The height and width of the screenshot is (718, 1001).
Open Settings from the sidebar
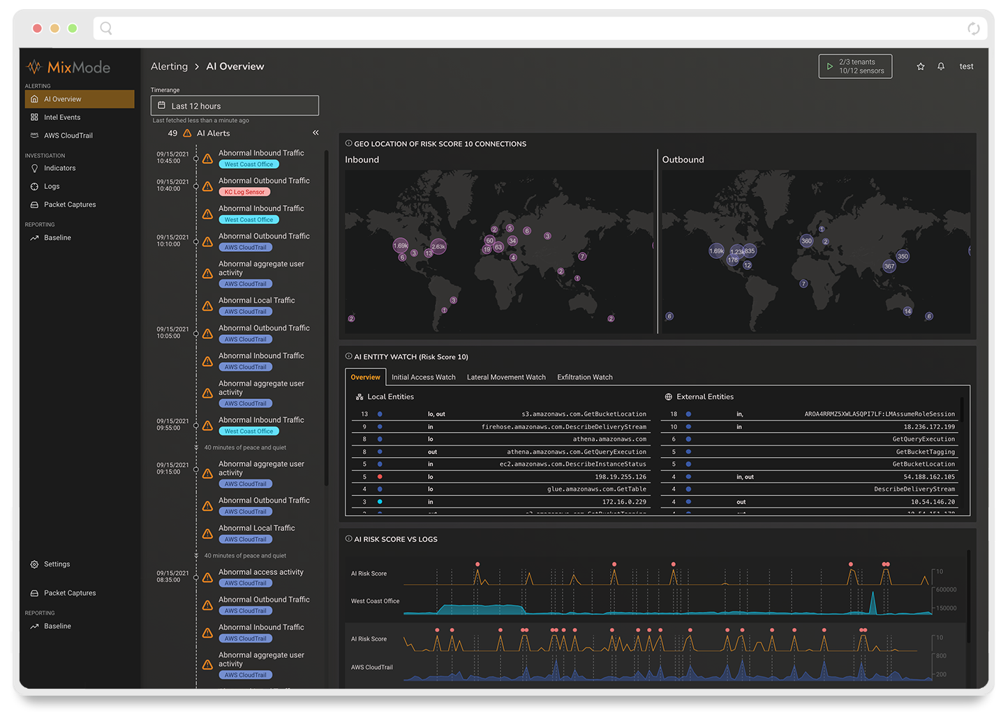57,564
